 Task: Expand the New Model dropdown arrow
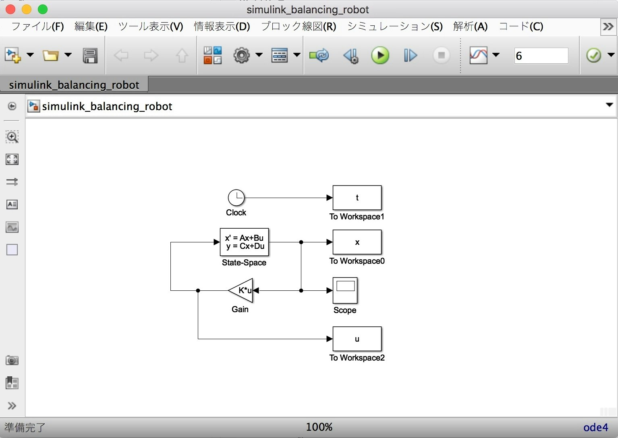pyautogui.click(x=30, y=55)
